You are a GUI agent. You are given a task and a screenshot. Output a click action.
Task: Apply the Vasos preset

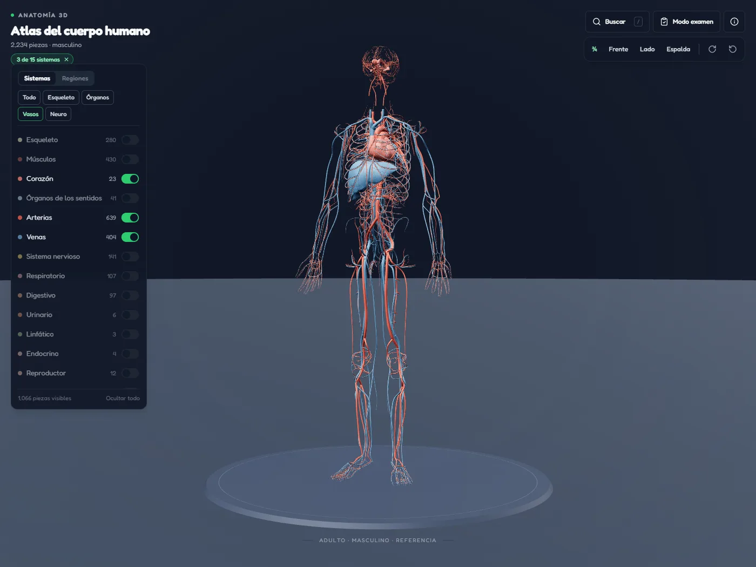30,114
